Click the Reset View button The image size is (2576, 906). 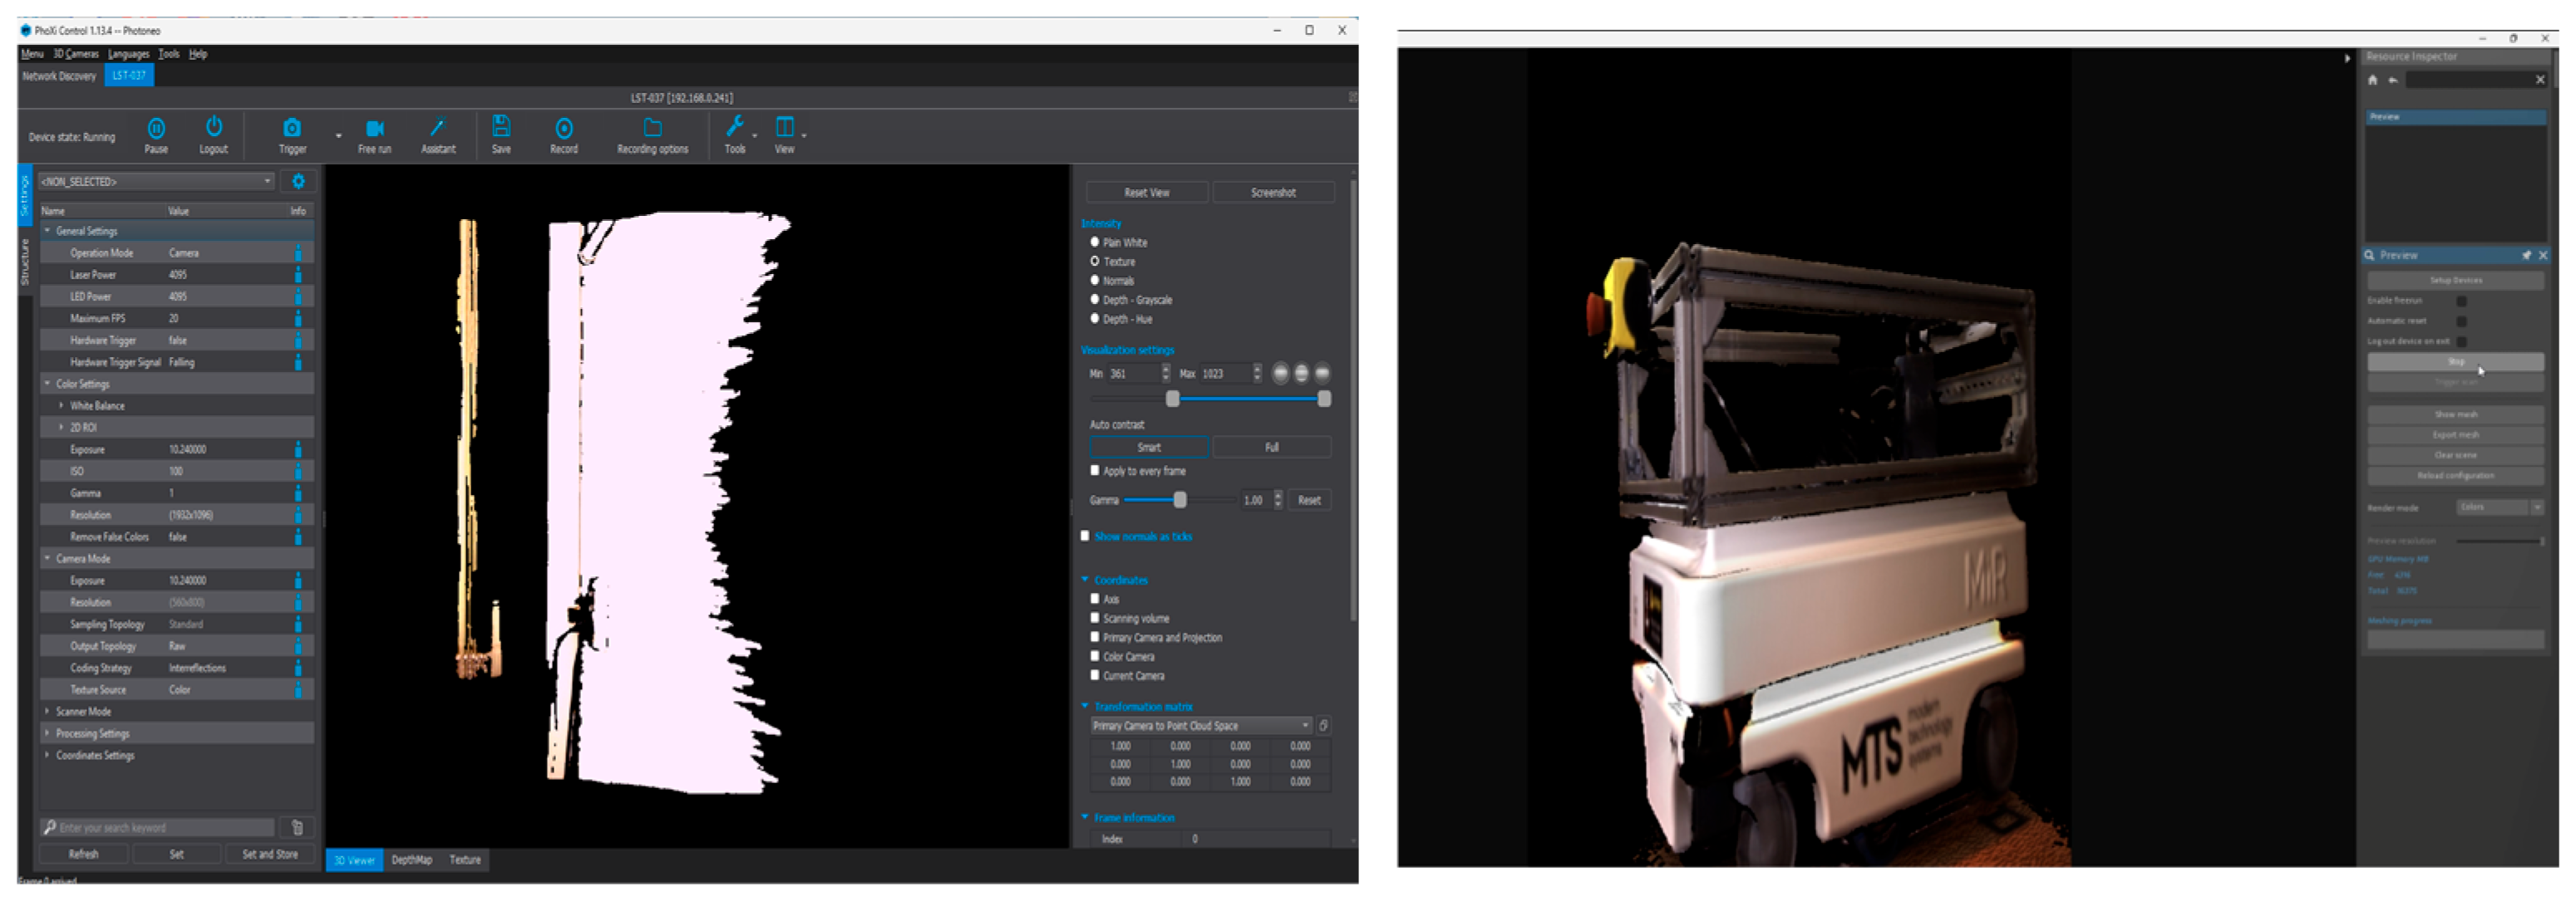(x=1146, y=192)
